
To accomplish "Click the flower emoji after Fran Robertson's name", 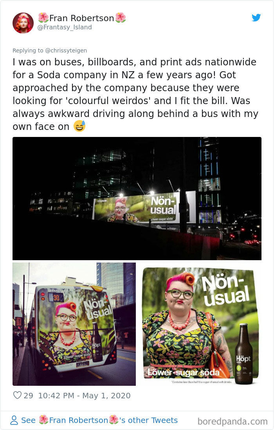I will click(121, 18).
